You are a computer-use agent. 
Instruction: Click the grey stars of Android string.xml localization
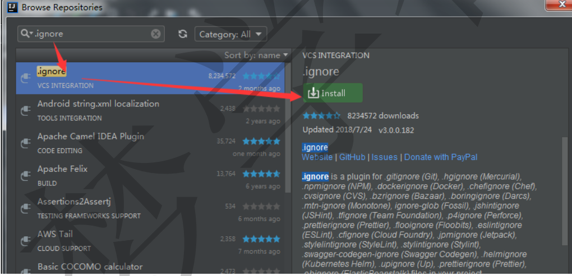point(261,109)
